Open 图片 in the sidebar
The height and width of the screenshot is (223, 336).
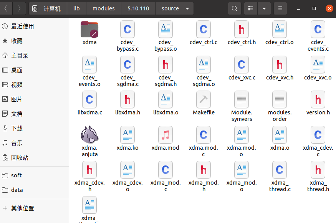34,99
